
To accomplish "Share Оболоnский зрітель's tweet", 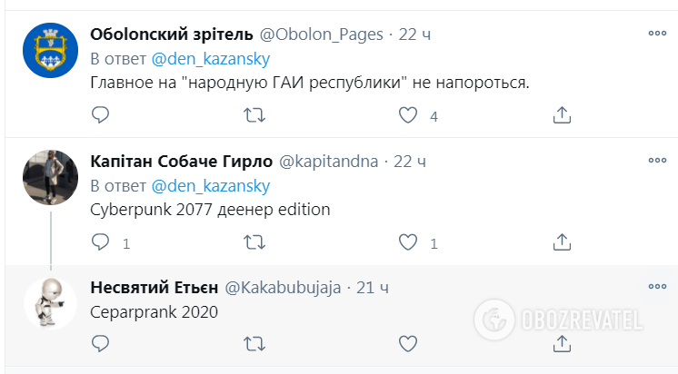I will [562, 115].
